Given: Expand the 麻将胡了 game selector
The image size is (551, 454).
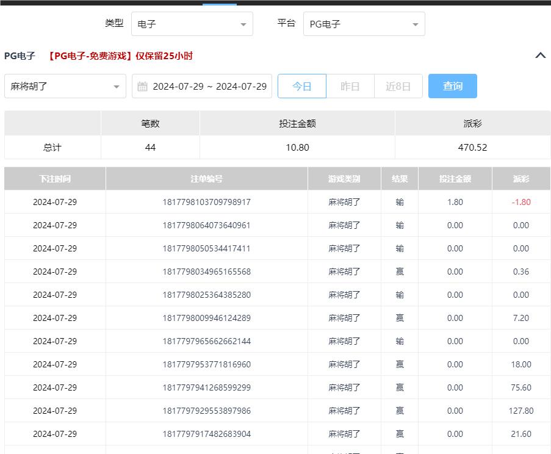Looking at the screenshot, I should coord(65,87).
